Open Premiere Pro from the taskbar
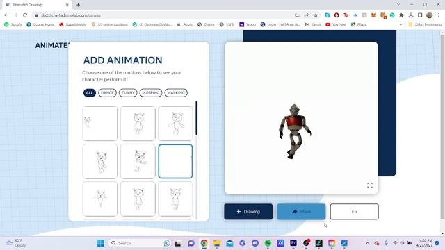The height and width of the screenshot is (250, 445). click(x=293, y=243)
